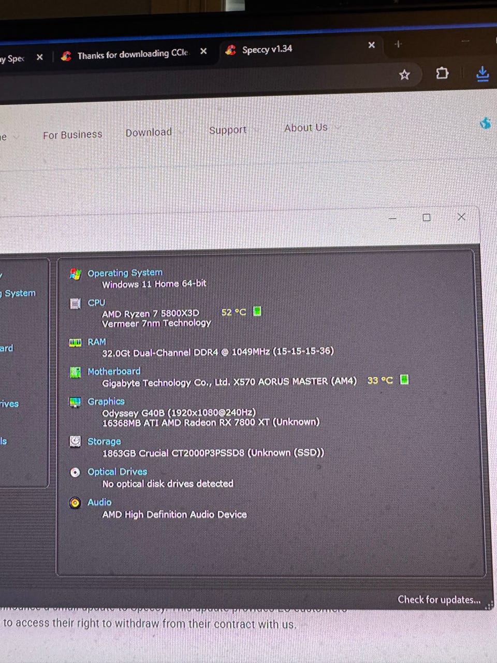Click the 33 °C motherboard temperature value
This screenshot has width=497, height=663.
(x=380, y=380)
